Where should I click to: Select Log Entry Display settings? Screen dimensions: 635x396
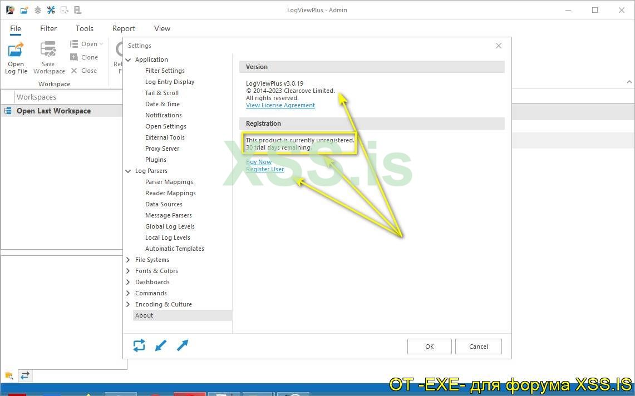[170, 82]
